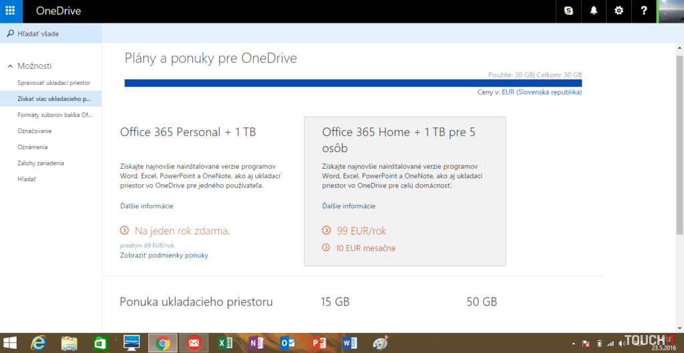This screenshot has width=684, height=353.
Task: Open the settings gear icon
Action: coord(619,11)
